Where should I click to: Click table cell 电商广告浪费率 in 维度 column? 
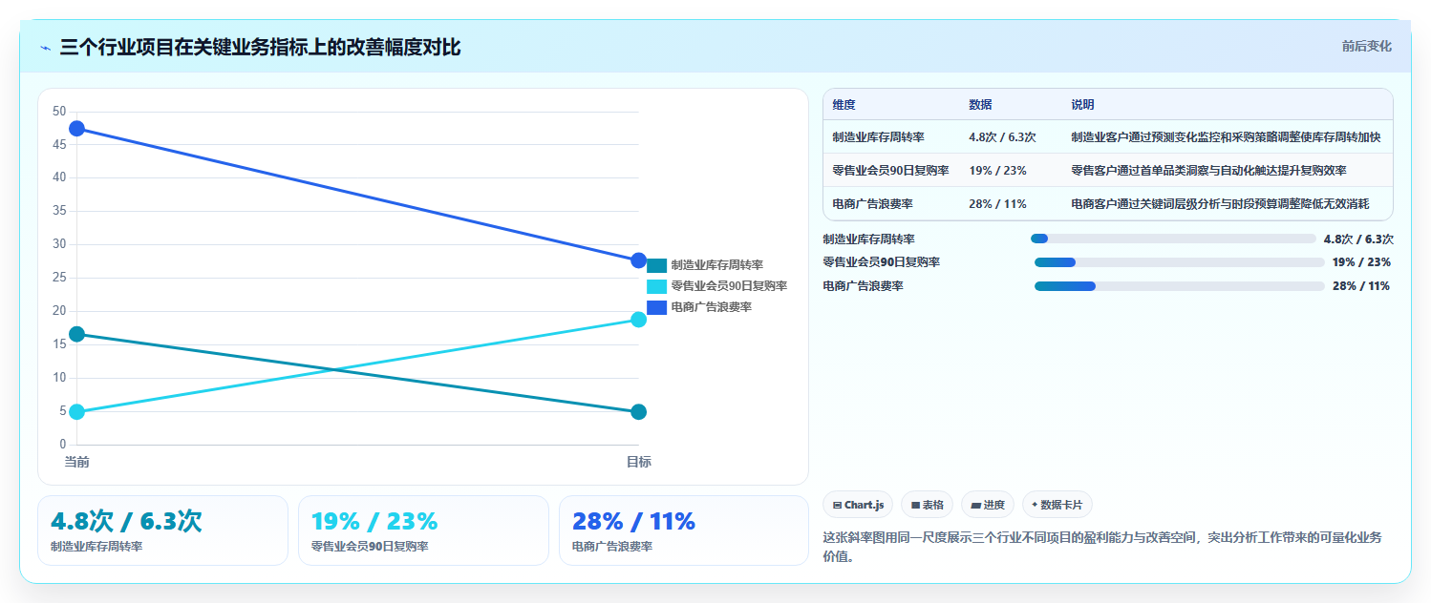click(872, 204)
